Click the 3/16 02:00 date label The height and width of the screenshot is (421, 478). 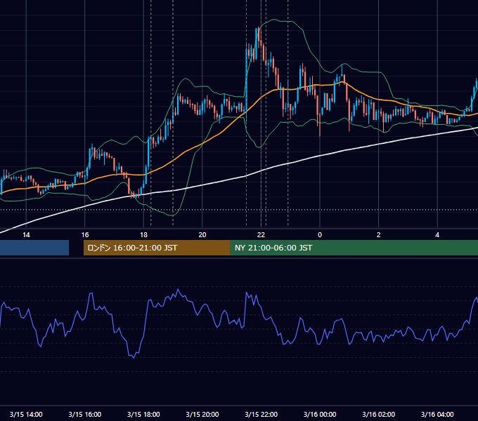378,414
